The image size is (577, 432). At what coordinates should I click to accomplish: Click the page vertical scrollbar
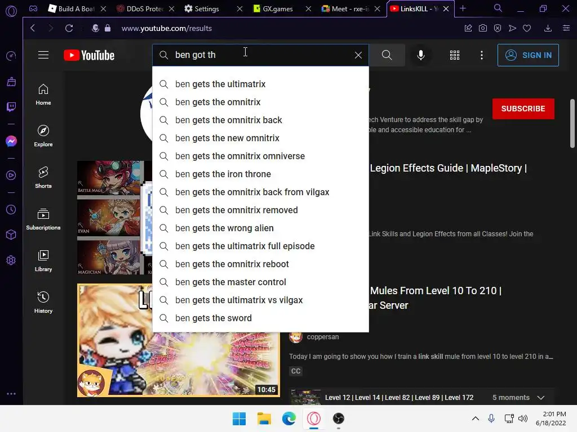[x=572, y=123]
